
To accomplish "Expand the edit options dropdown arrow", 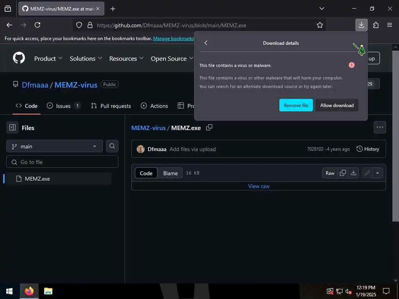I will [378, 173].
